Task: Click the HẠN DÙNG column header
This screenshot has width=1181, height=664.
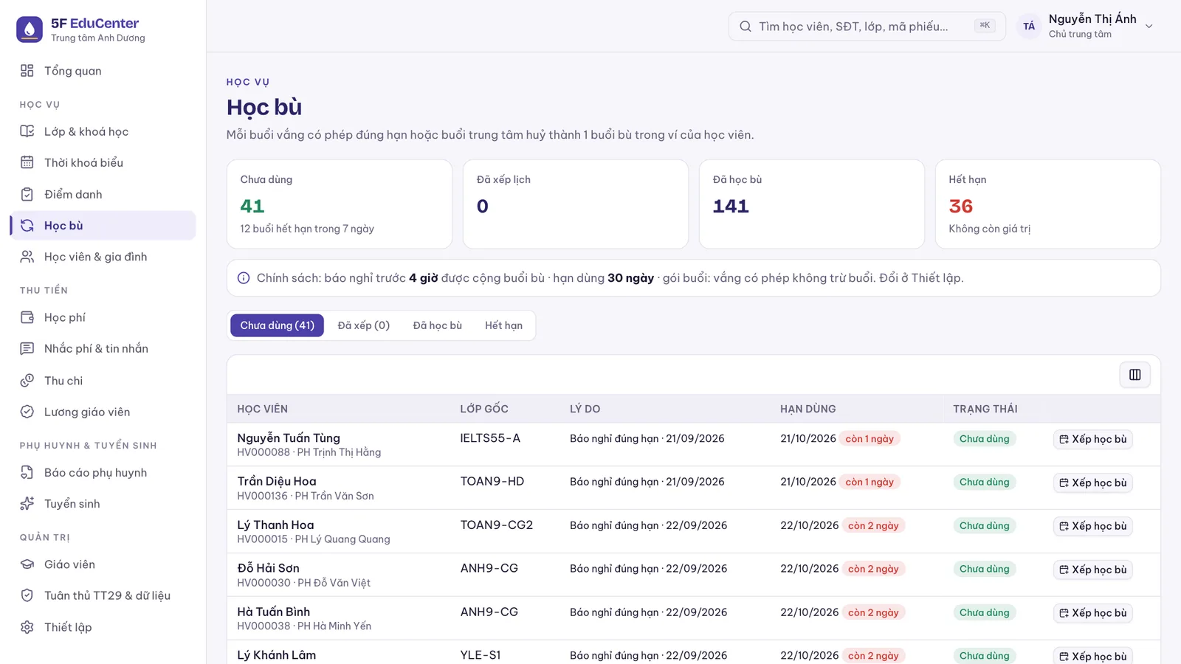Action: point(808,409)
